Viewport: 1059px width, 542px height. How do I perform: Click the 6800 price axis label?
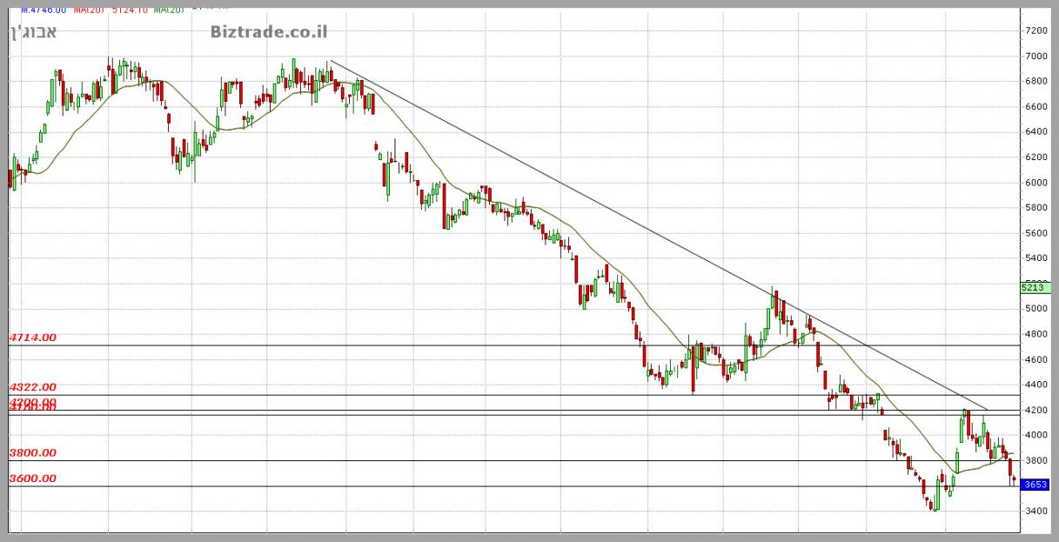pyautogui.click(x=1036, y=81)
